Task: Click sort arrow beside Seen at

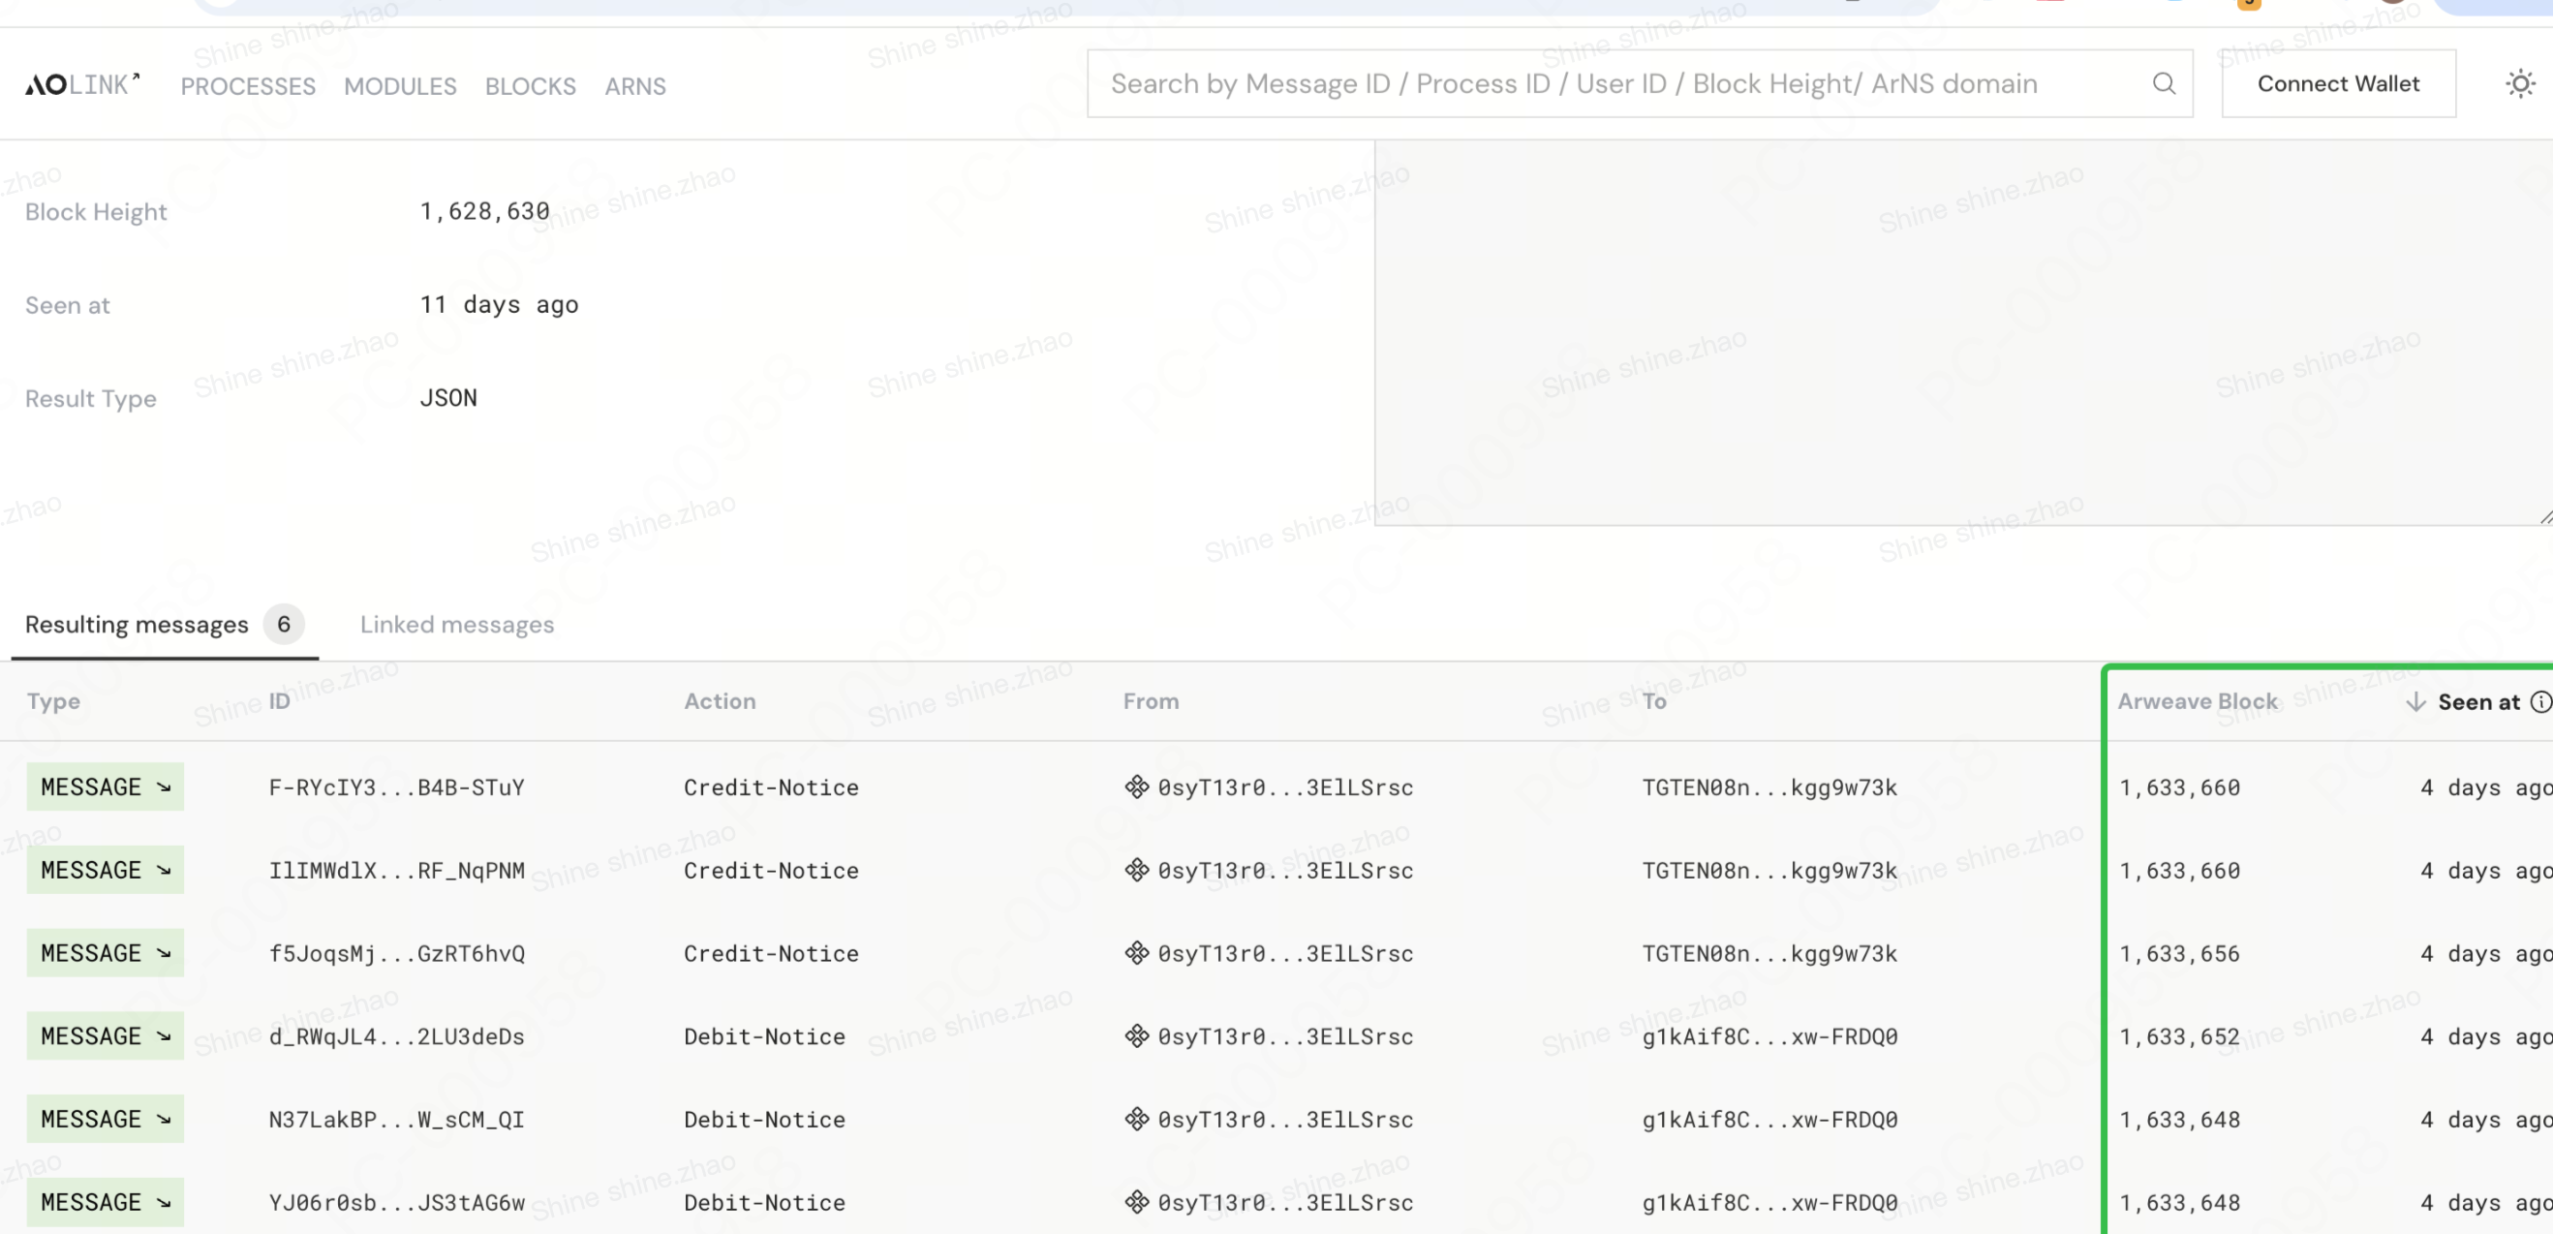Action: [2415, 701]
